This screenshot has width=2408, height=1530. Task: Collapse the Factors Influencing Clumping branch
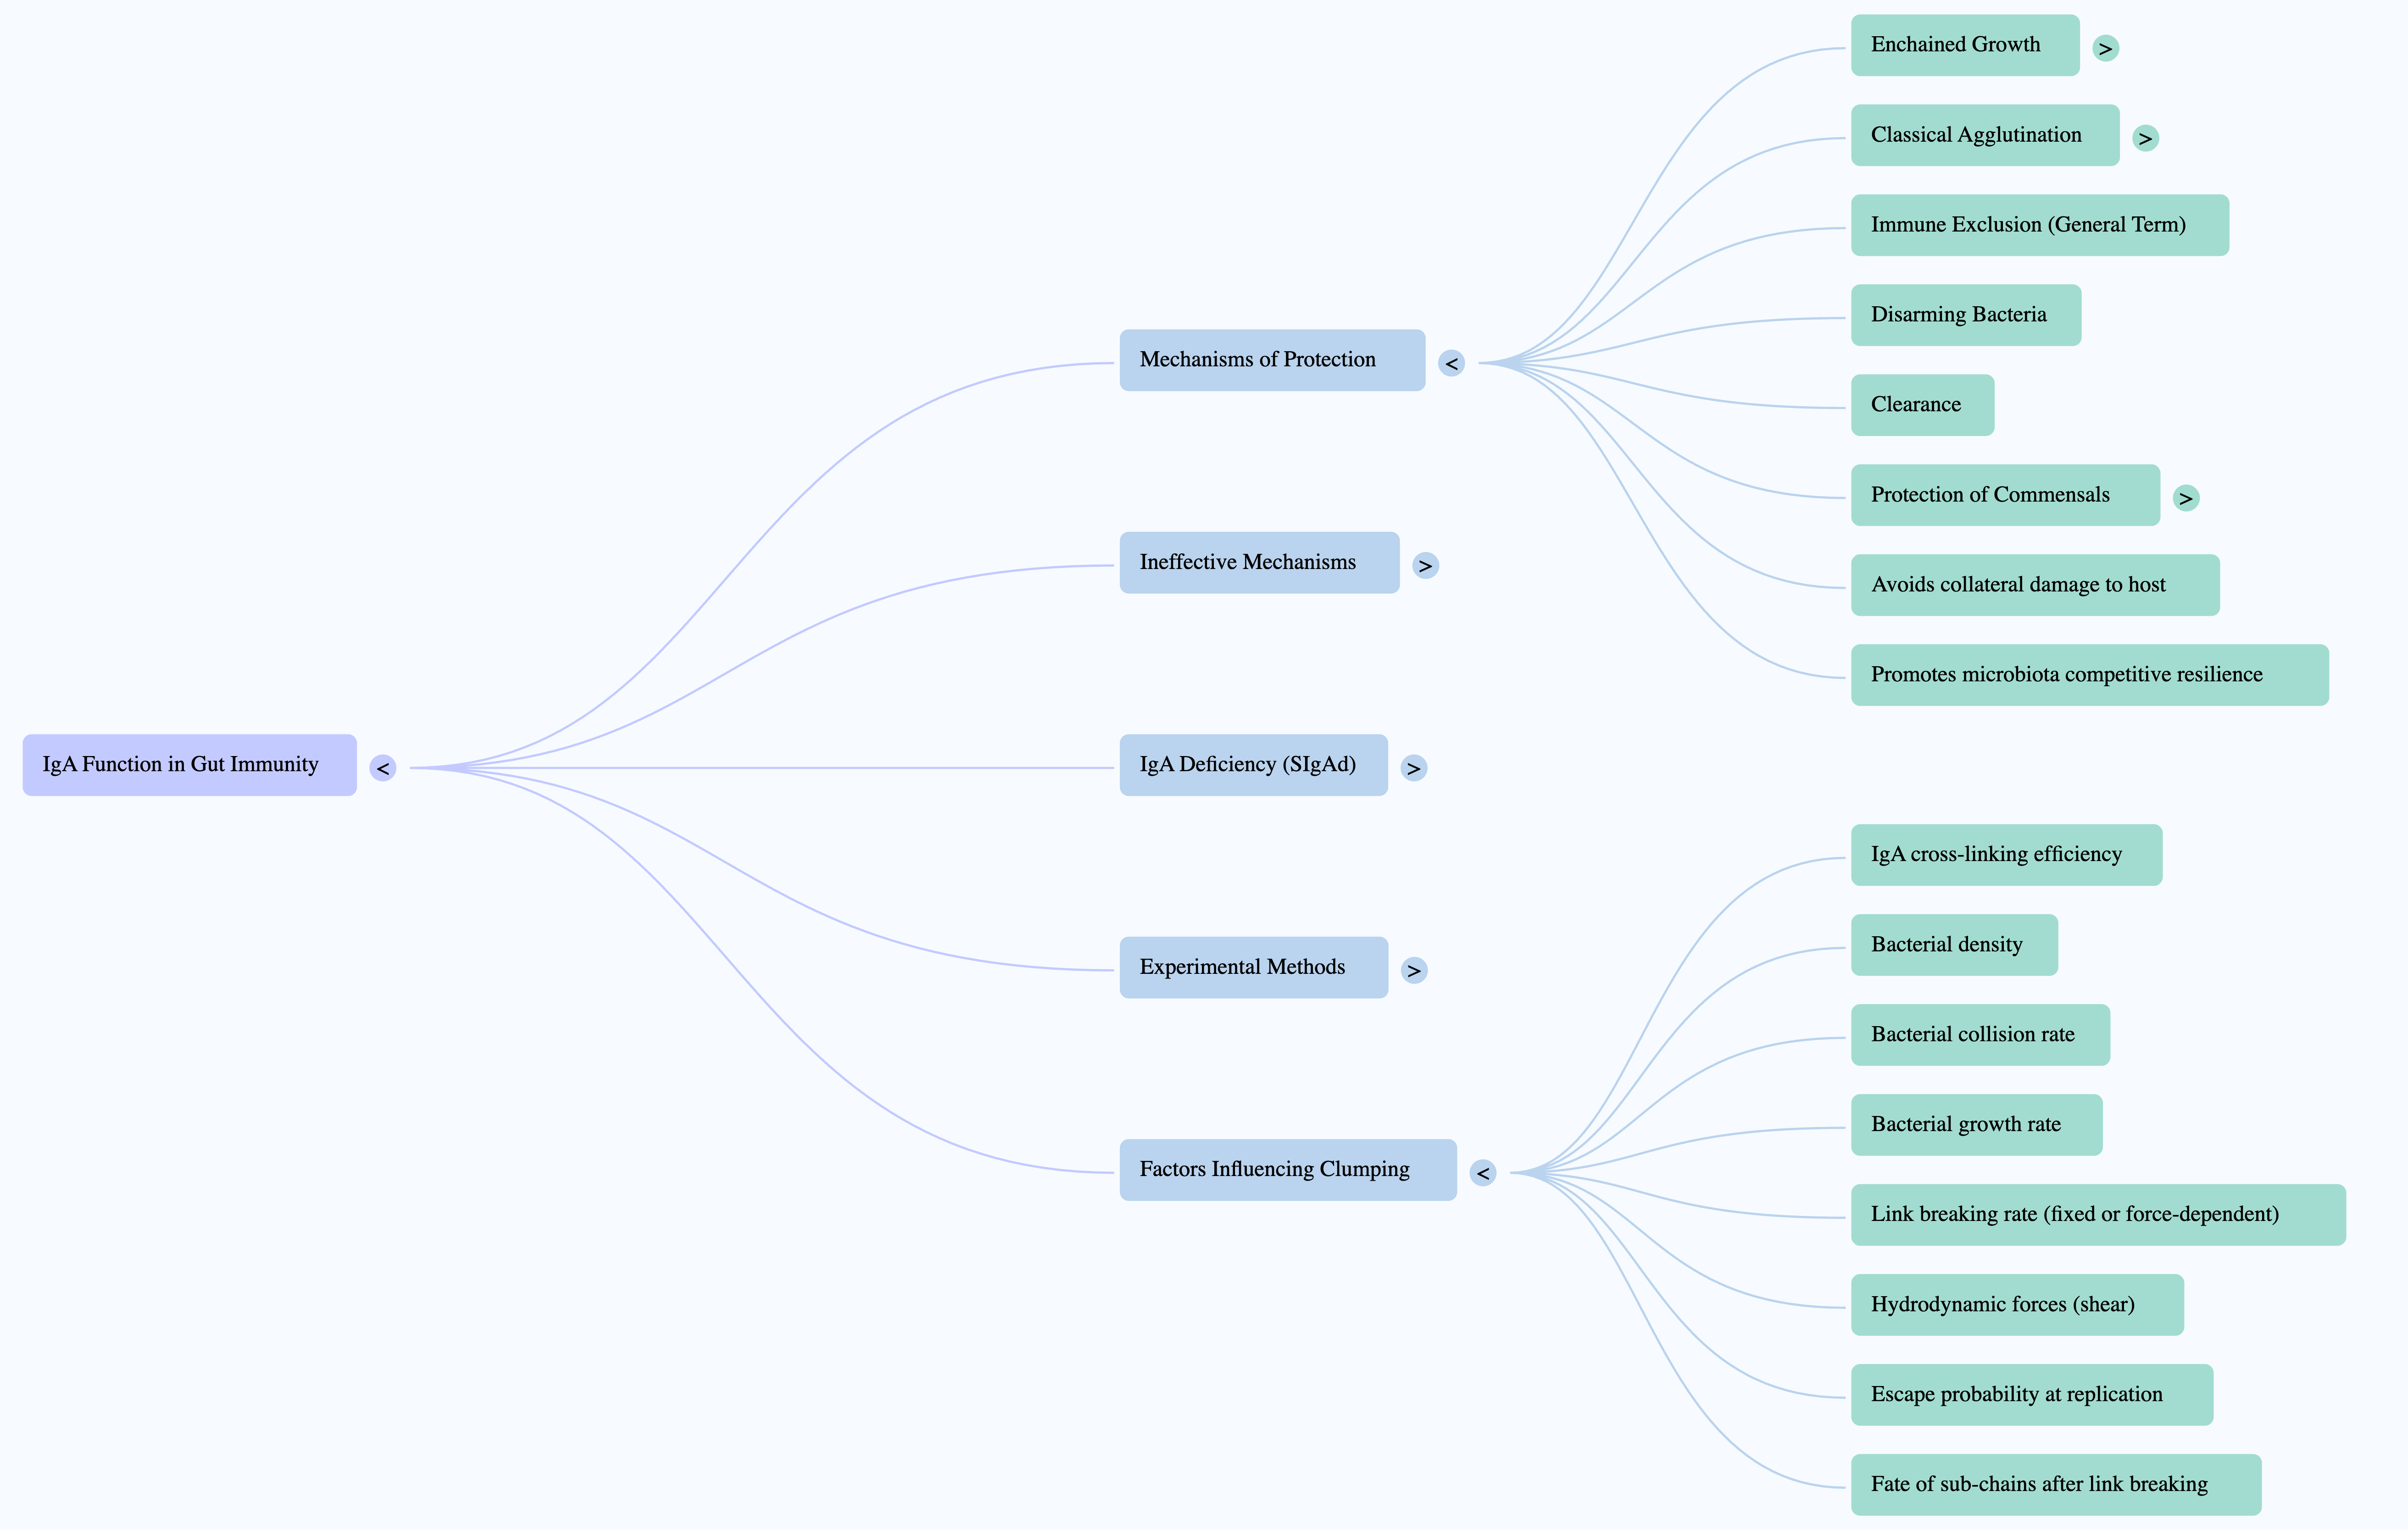click(x=1483, y=1172)
